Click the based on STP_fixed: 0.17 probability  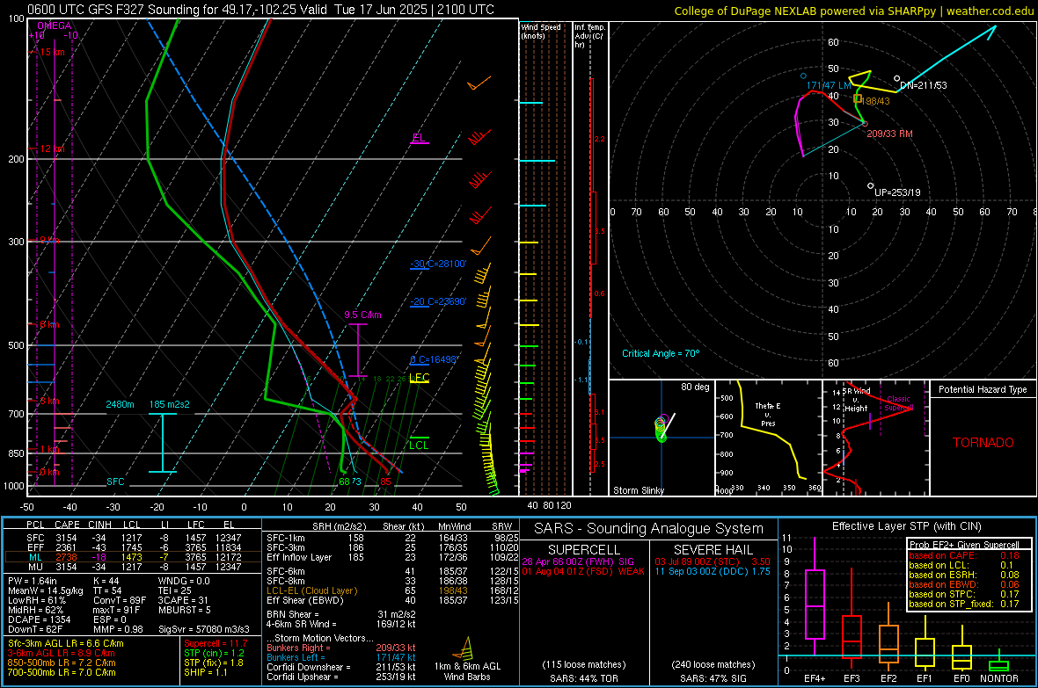(x=964, y=604)
